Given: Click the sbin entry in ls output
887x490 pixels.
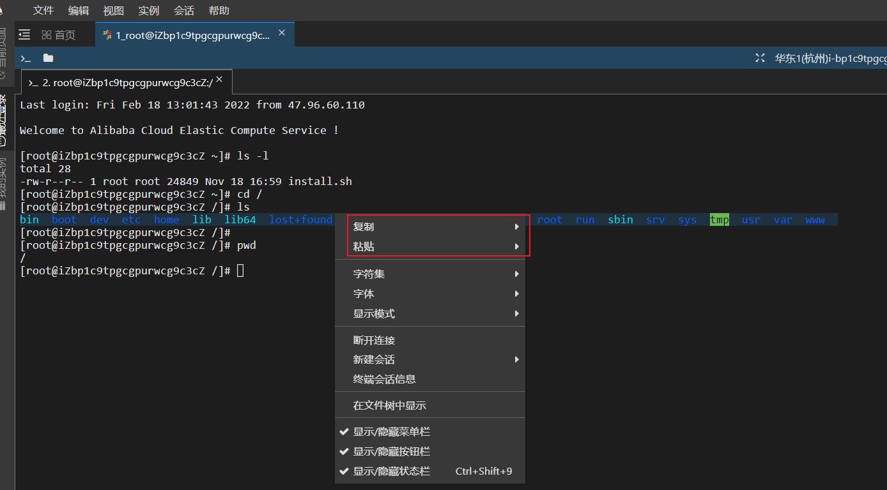Looking at the screenshot, I should tap(621, 219).
